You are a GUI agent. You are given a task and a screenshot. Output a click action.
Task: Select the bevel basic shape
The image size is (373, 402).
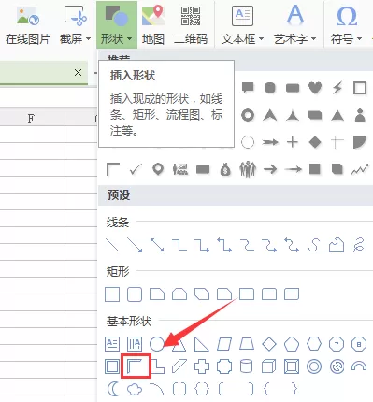292,366
